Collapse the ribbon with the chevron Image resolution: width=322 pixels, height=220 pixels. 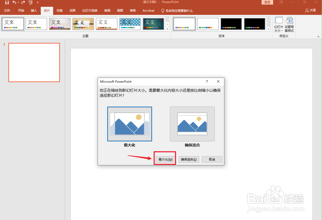point(318,36)
